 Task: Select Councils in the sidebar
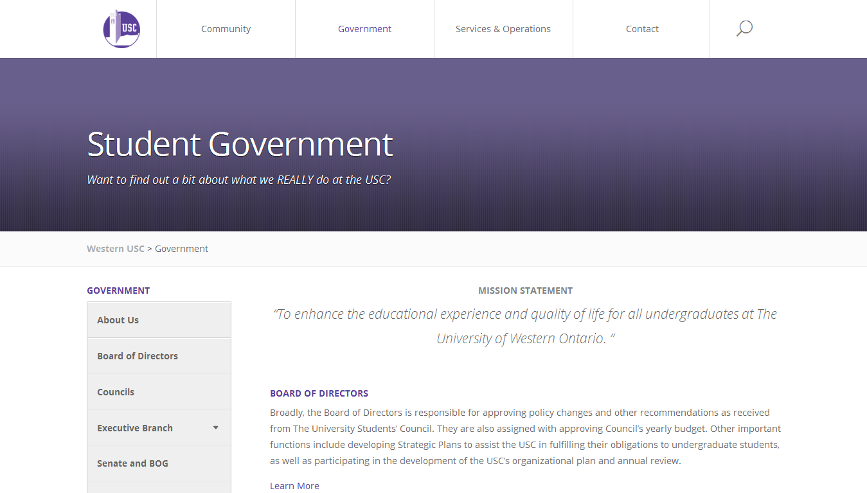point(159,391)
